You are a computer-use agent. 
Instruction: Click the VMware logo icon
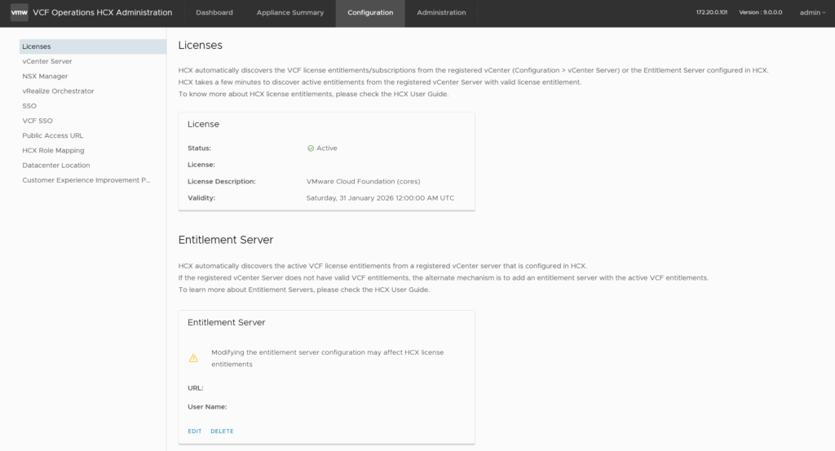coord(20,13)
